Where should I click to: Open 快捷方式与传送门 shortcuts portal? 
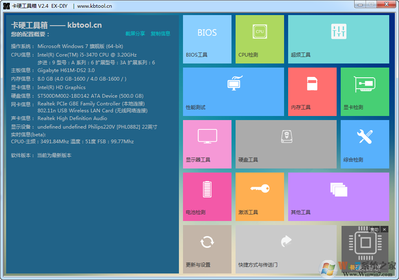point(286,249)
